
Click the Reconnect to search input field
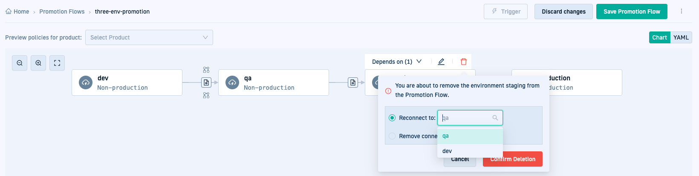click(x=466, y=118)
